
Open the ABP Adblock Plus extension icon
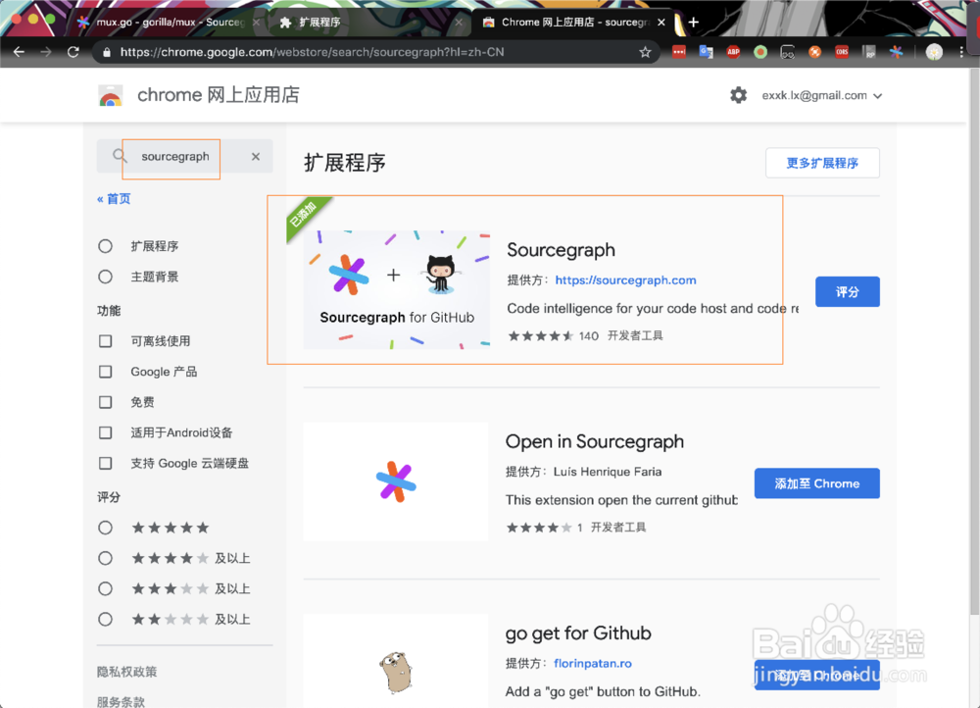(x=733, y=52)
